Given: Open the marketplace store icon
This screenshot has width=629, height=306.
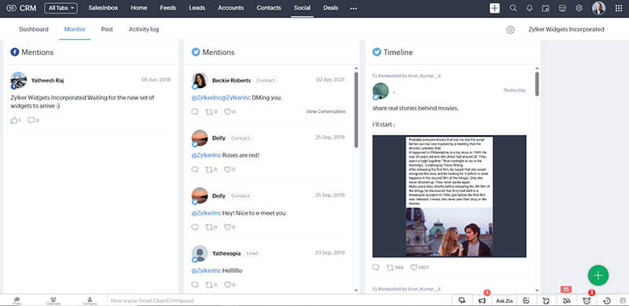Looking at the screenshot, I should tap(563, 8).
